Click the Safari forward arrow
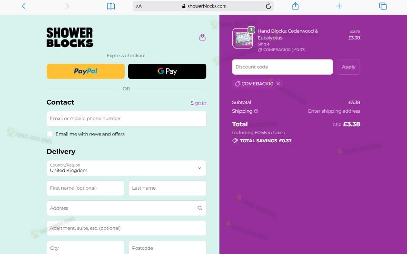 pyautogui.click(x=67, y=6)
